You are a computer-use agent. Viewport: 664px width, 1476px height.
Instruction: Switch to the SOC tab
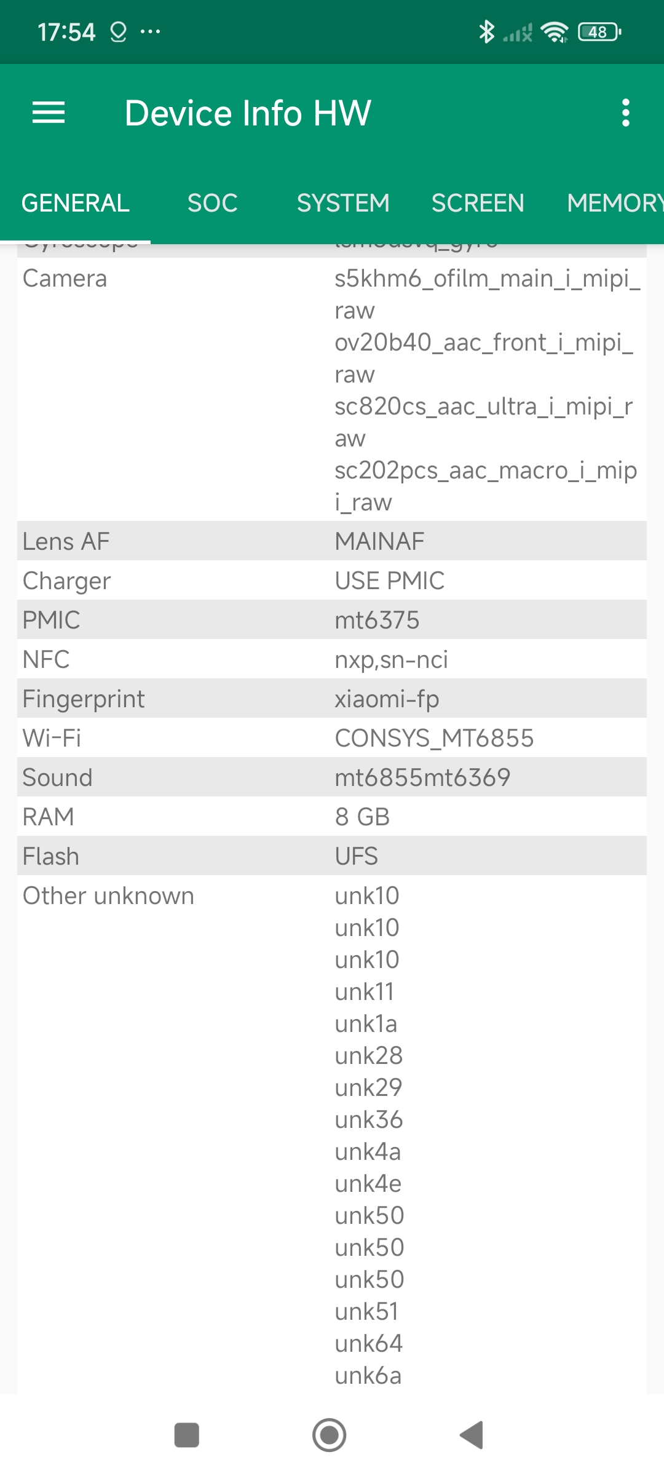click(212, 203)
